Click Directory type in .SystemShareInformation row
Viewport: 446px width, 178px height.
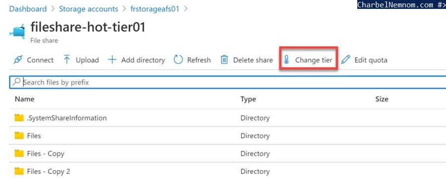[x=255, y=118]
